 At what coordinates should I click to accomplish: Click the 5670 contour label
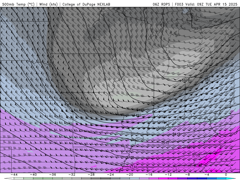pyautogui.click(x=191, y=147)
